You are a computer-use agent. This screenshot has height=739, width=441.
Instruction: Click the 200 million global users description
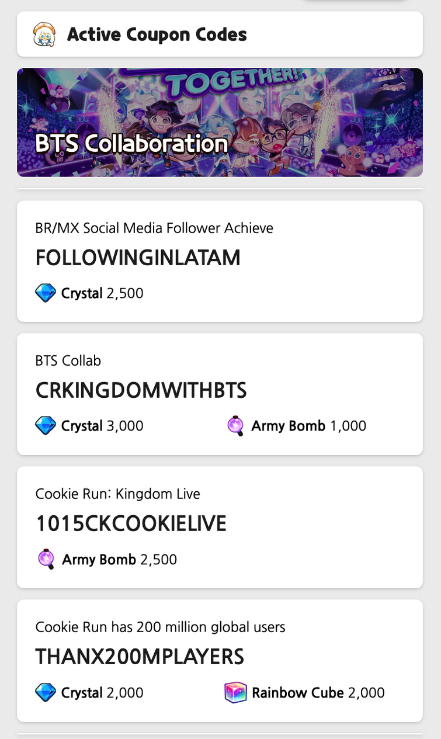161,627
